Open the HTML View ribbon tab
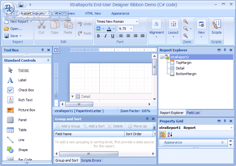This screenshot has width=236, height=166. coord(93,13)
